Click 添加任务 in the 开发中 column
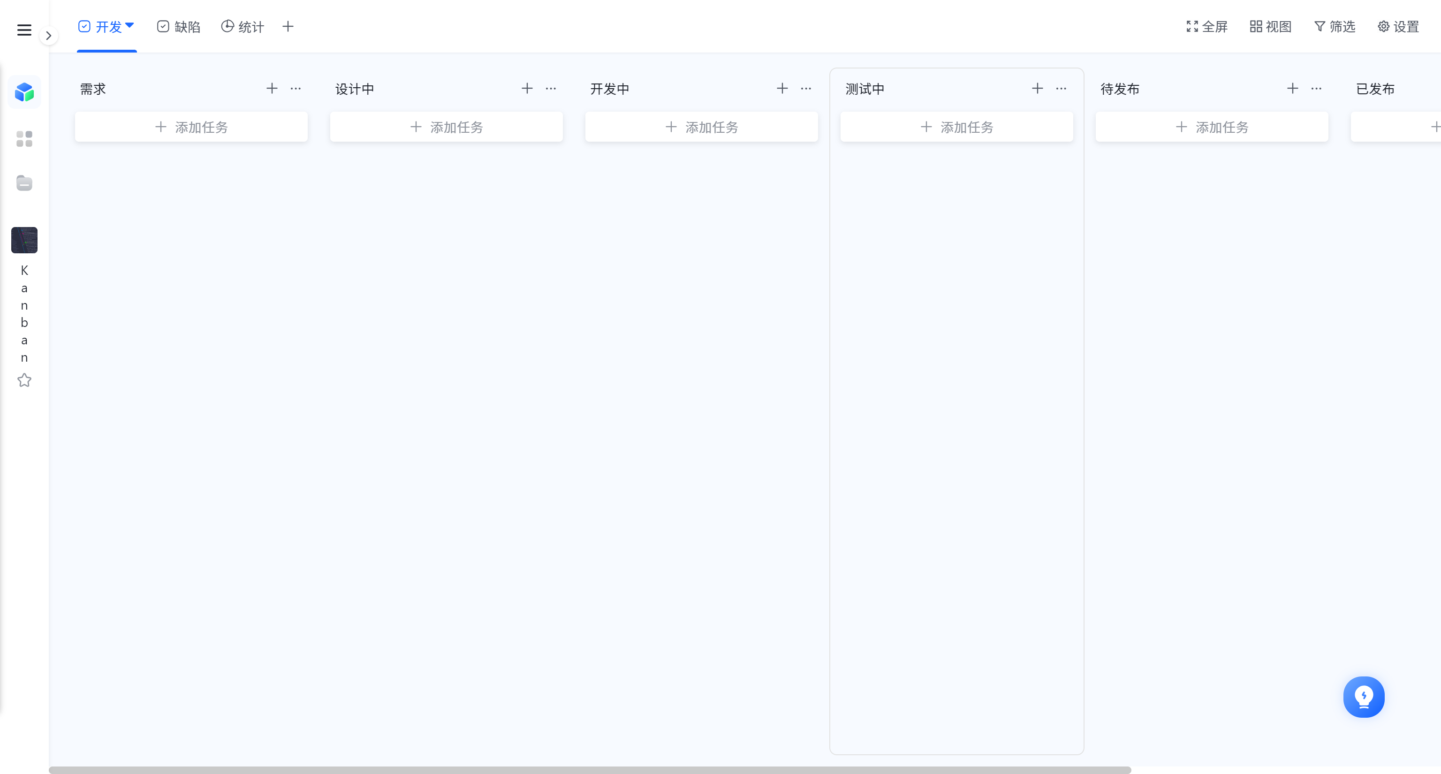 [x=701, y=127]
